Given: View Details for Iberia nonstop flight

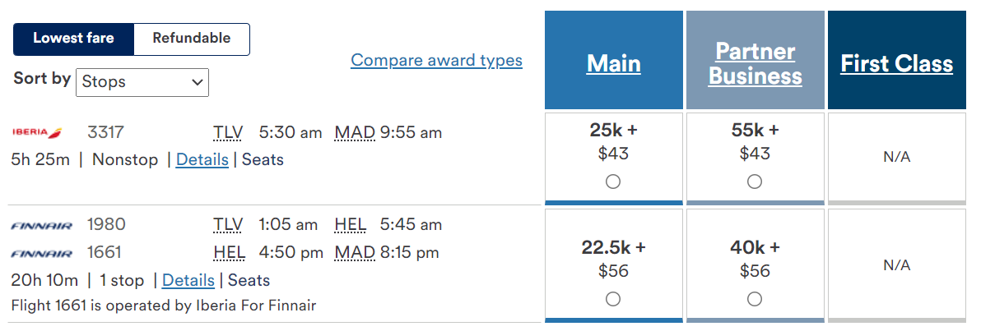Looking at the screenshot, I should 202,159.
